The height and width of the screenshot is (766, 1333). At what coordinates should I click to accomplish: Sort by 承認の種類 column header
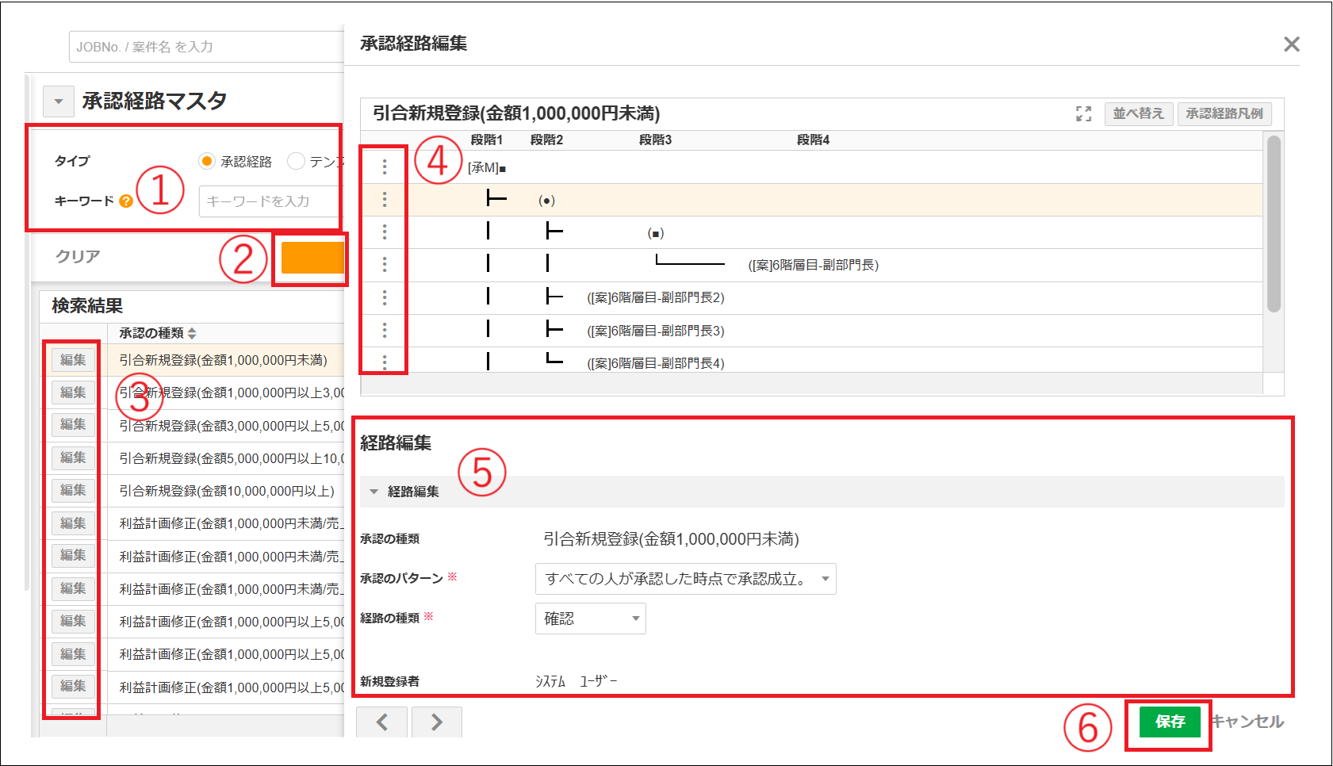click(157, 333)
